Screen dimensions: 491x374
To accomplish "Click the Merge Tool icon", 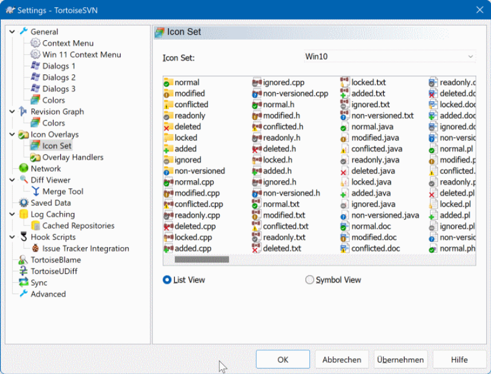I will click(x=35, y=191).
